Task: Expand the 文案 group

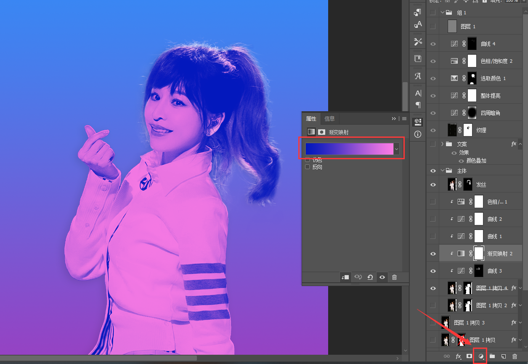Action: [443, 144]
